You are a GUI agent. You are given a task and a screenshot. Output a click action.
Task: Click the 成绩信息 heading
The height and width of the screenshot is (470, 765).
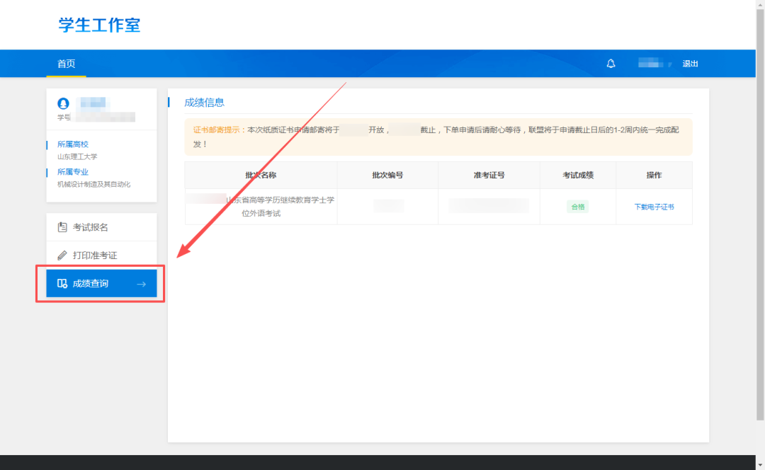tap(205, 103)
